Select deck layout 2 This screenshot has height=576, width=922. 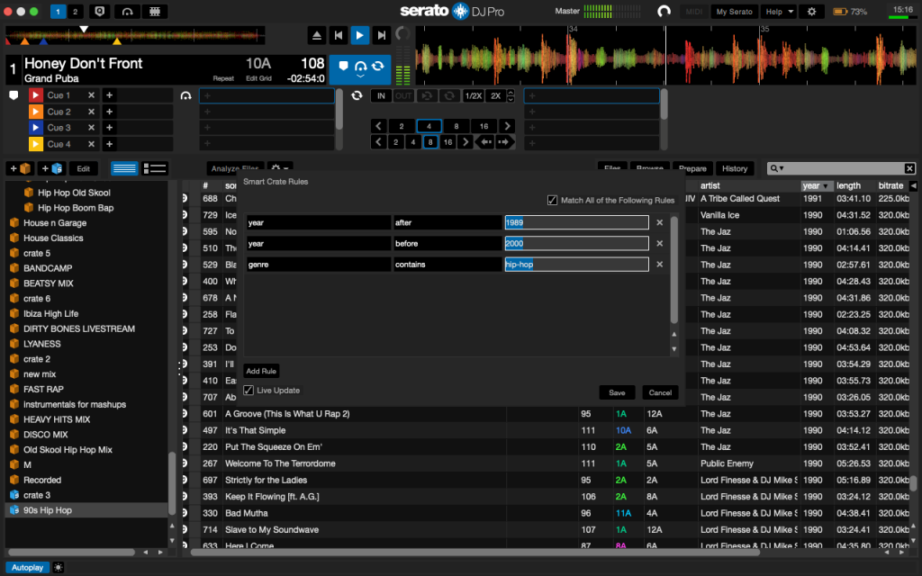76,11
